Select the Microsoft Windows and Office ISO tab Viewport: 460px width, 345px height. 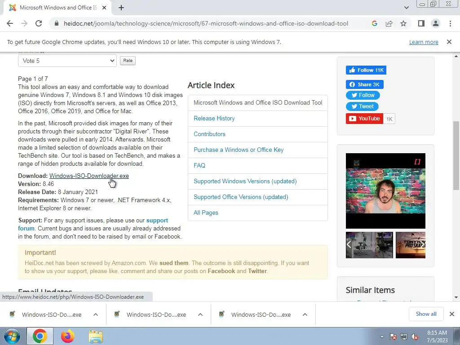(57, 8)
